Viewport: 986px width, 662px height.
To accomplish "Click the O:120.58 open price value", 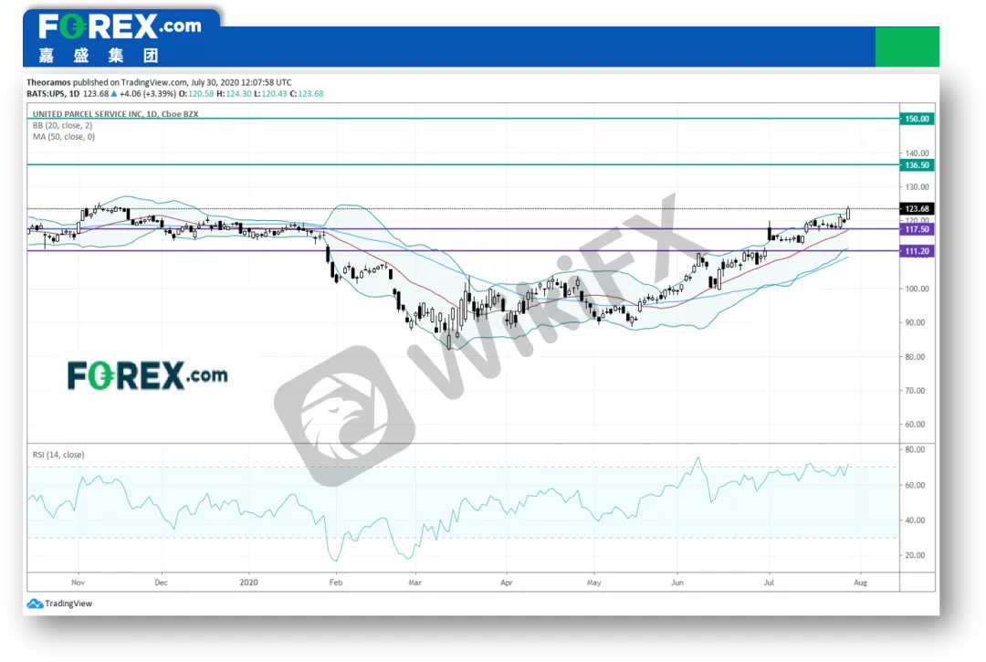I will (196, 94).
